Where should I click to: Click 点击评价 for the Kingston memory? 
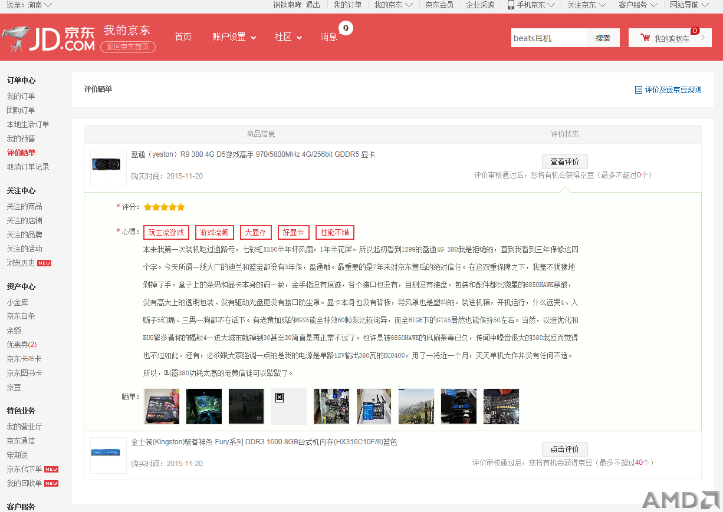tap(565, 449)
